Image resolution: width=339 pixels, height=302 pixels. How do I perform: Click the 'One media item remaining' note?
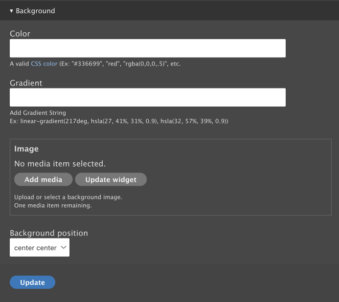pyautogui.click(x=53, y=205)
